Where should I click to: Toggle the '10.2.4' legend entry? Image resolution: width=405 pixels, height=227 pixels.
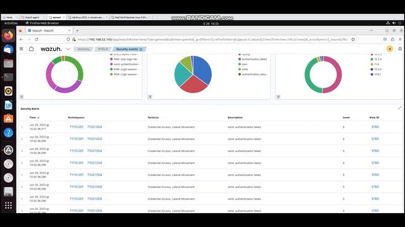376,59
